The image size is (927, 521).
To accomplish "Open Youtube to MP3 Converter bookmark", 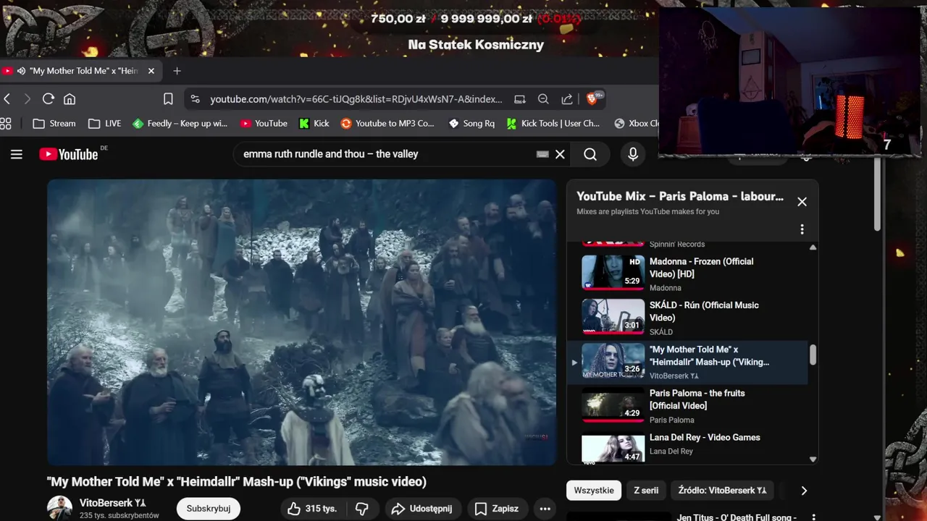I will click(x=387, y=124).
